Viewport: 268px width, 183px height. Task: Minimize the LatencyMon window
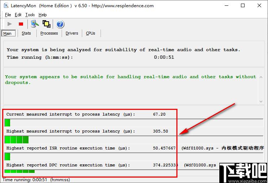[227, 6]
